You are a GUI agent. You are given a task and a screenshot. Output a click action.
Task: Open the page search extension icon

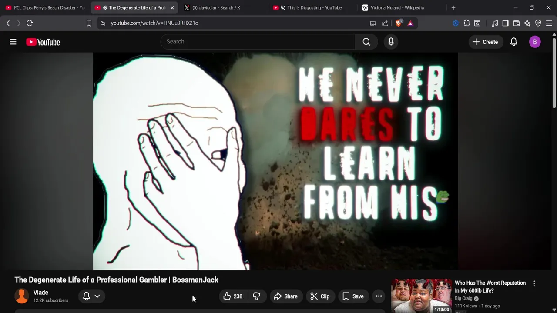tap(477, 23)
